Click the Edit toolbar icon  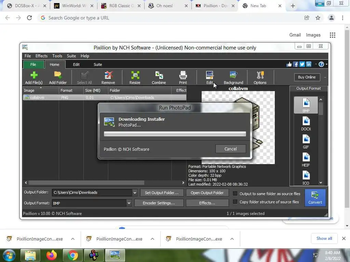click(210, 77)
